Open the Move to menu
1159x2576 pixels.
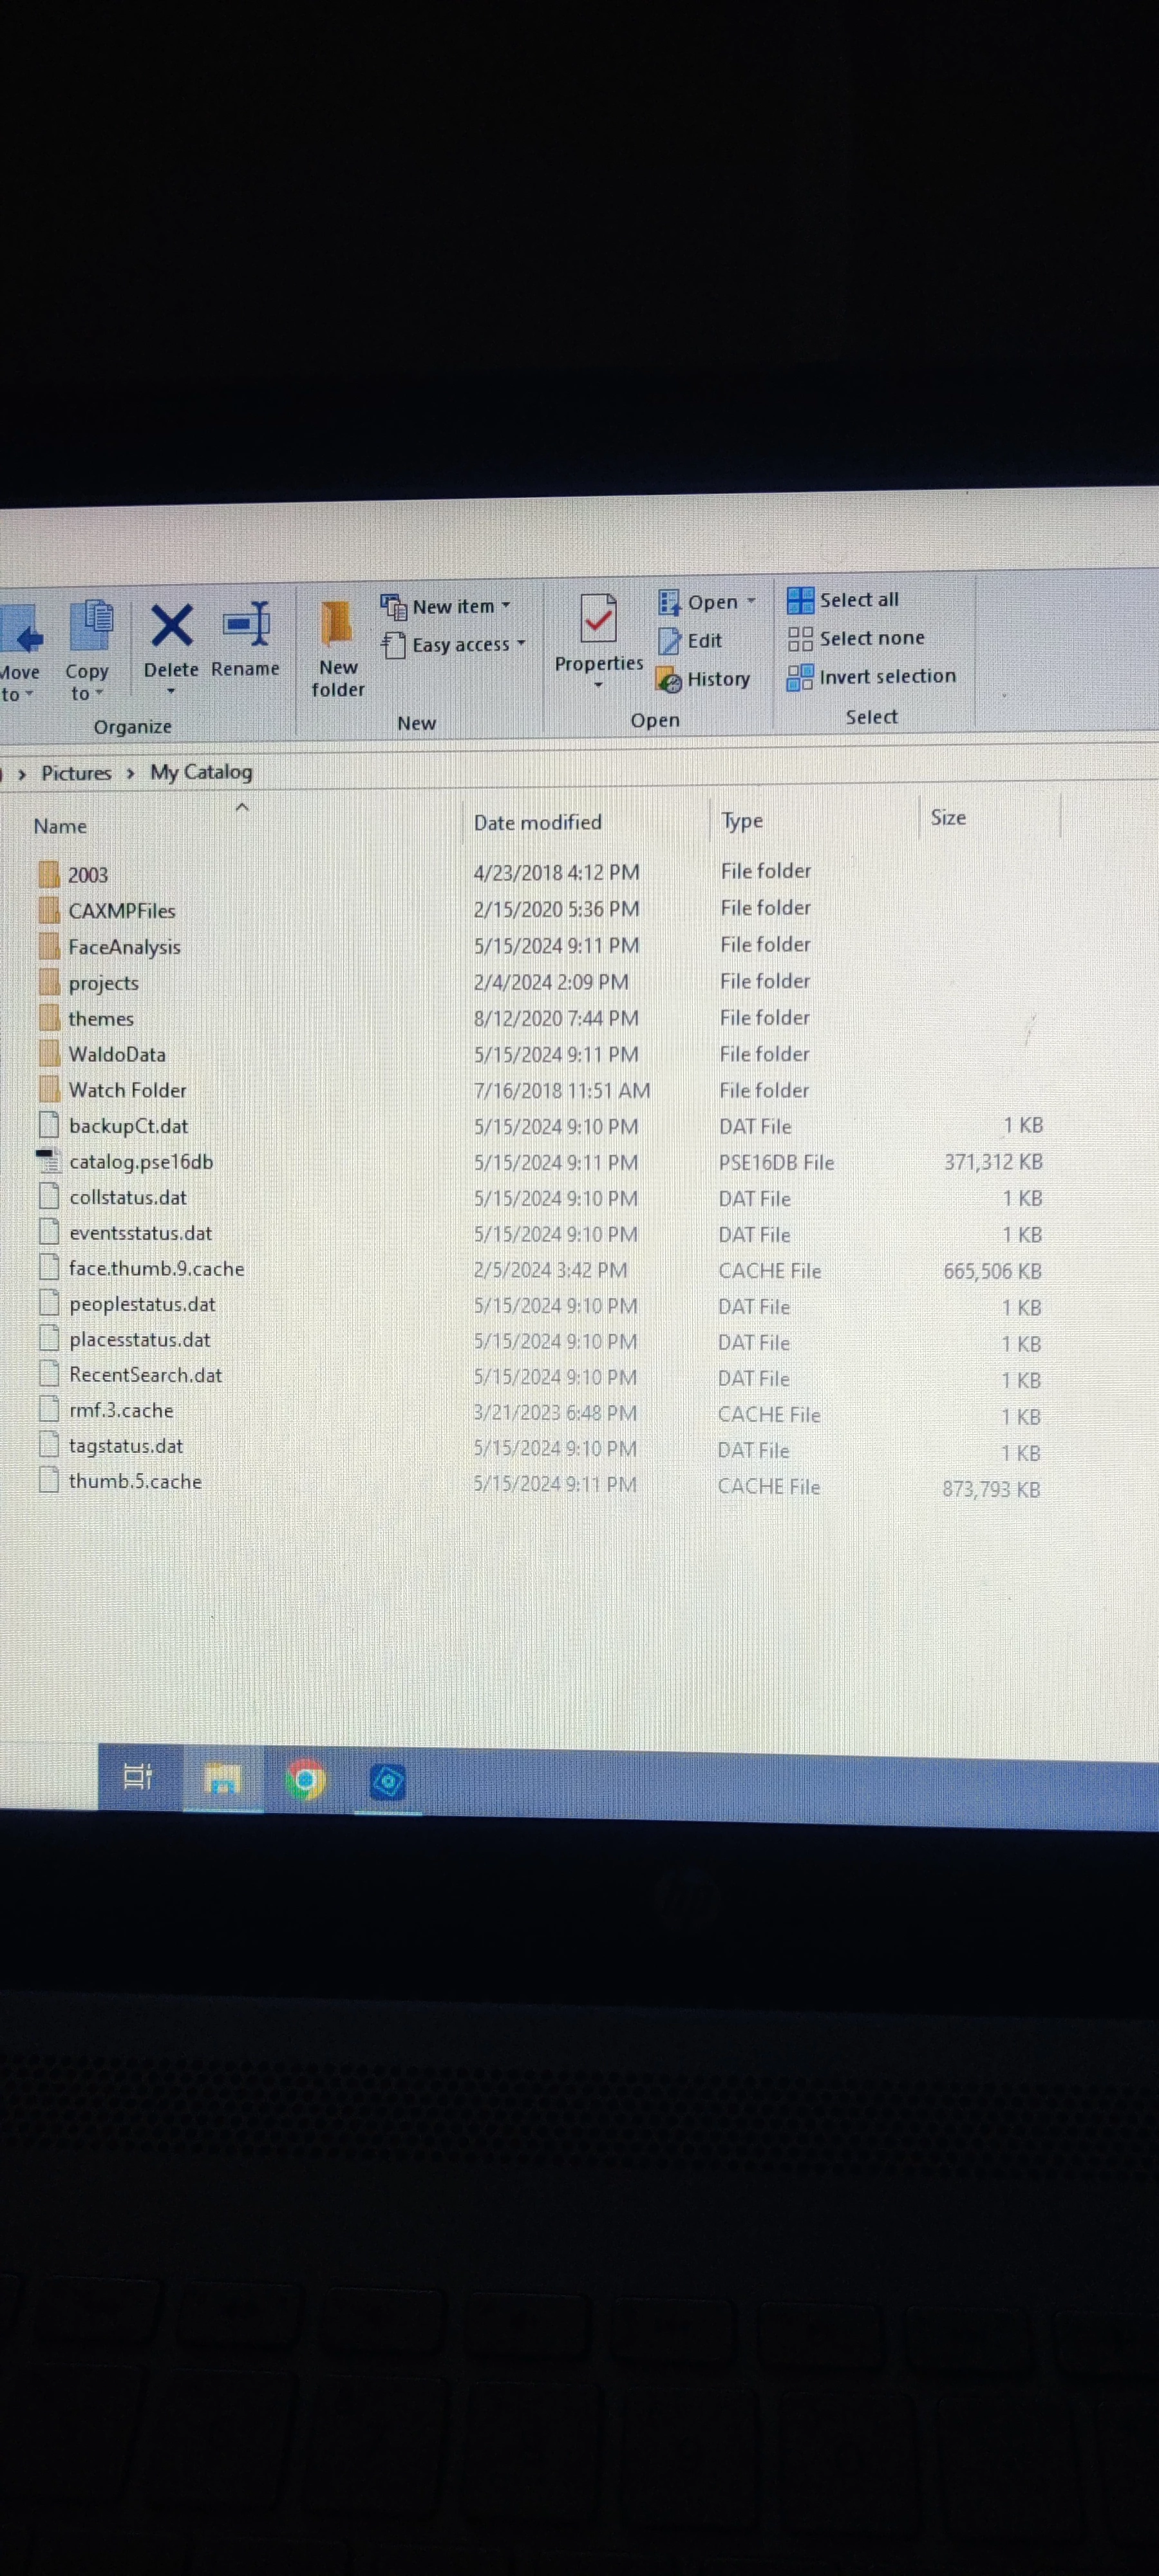click(x=19, y=654)
